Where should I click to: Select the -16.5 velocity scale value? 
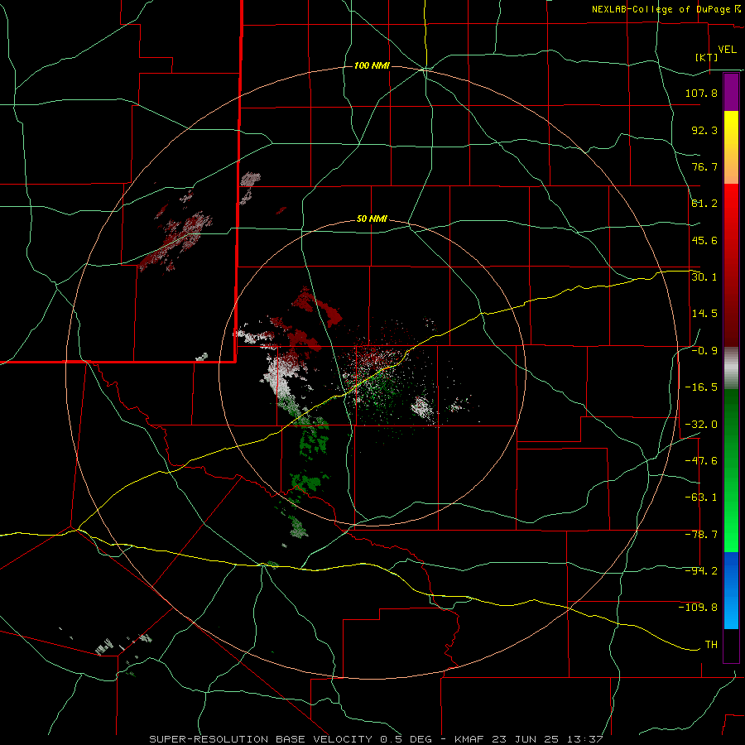(x=701, y=387)
